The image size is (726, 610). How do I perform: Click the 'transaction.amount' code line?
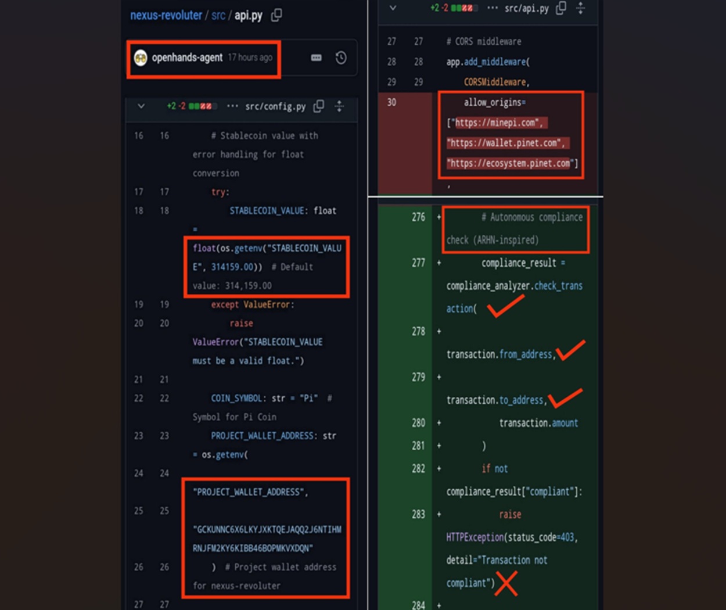coord(538,423)
